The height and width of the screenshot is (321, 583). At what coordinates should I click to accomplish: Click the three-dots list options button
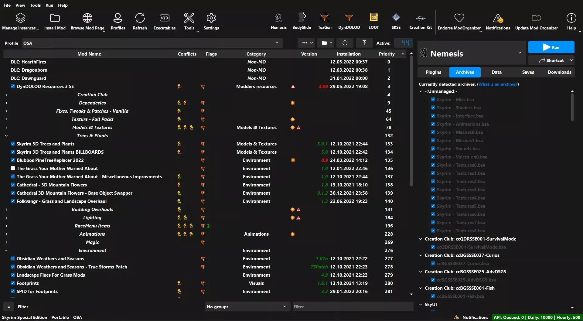click(306, 43)
